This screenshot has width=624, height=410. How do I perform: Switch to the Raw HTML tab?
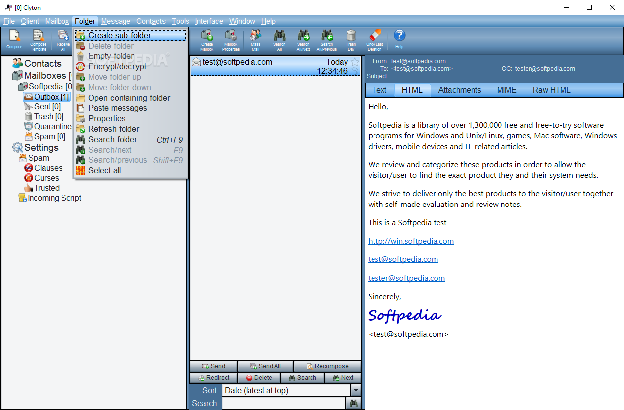click(552, 90)
